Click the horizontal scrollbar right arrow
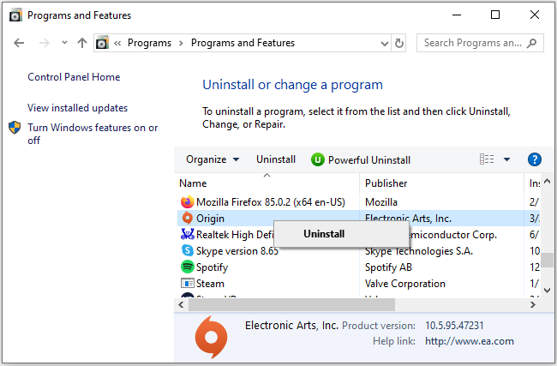The height and width of the screenshot is (366, 557). (x=532, y=304)
